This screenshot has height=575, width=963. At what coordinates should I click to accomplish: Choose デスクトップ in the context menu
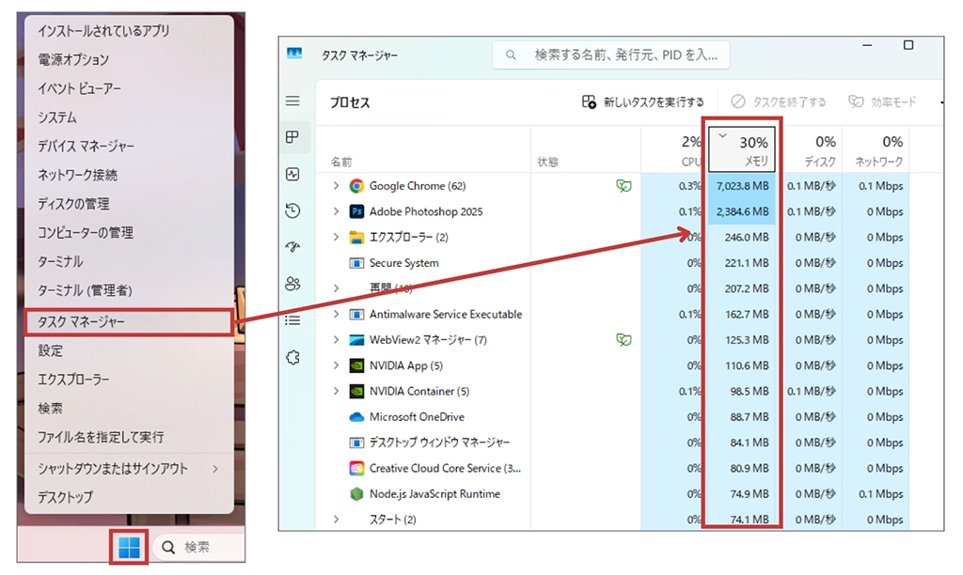click(x=129, y=497)
